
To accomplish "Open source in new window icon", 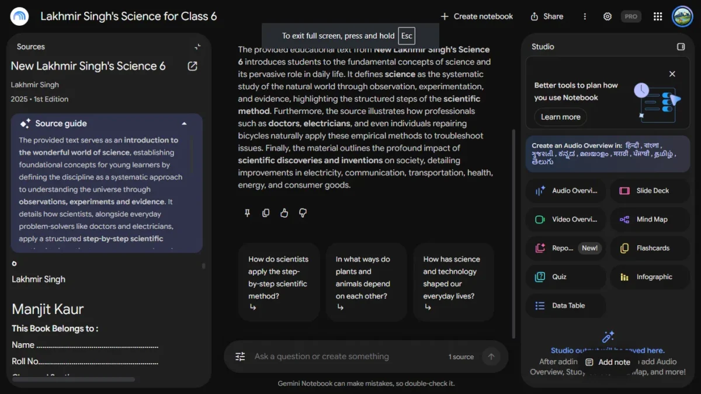I will (192, 67).
